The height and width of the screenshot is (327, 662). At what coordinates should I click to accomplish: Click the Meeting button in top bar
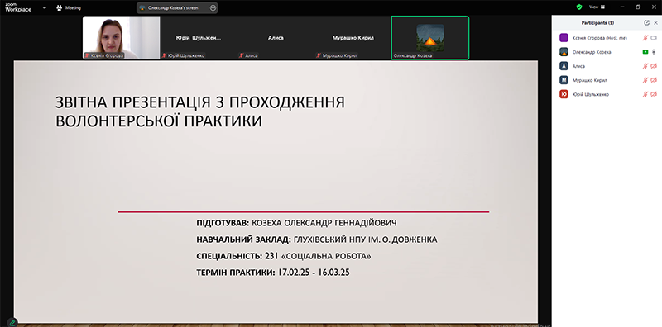coord(69,7)
